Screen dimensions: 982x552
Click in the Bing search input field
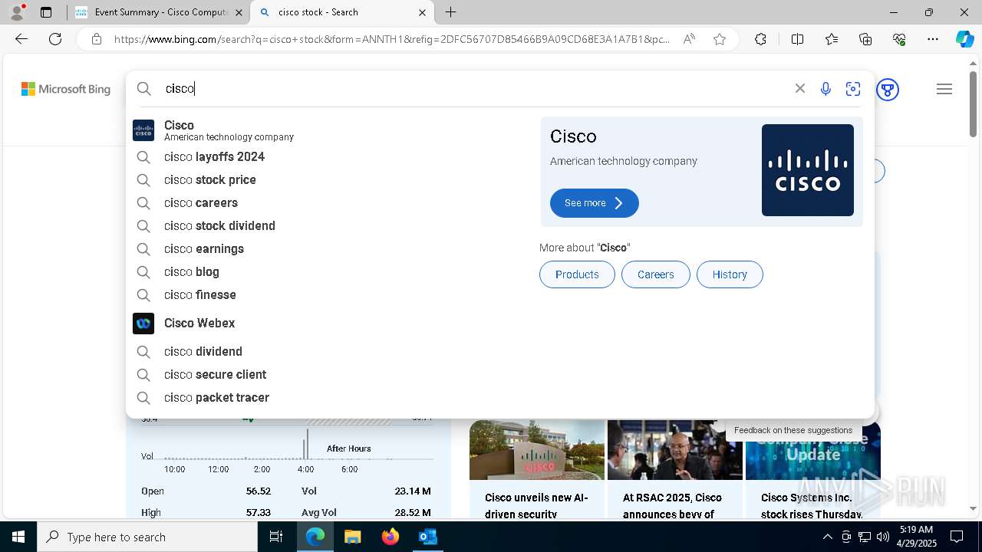[x=476, y=89]
